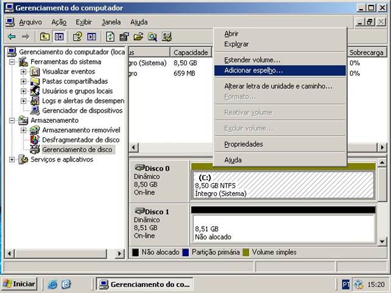Image resolution: width=391 pixels, height=293 pixels.
Task: Choose Adicionar espelho from context menu
Action: click(x=280, y=71)
